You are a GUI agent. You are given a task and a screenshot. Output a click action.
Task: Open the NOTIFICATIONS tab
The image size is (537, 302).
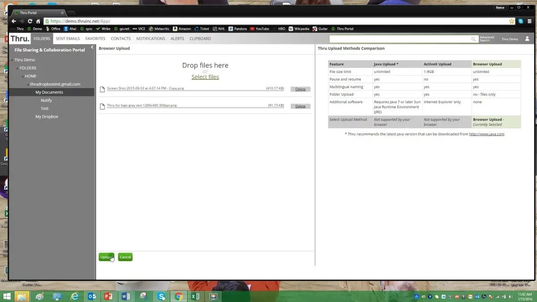tap(151, 38)
